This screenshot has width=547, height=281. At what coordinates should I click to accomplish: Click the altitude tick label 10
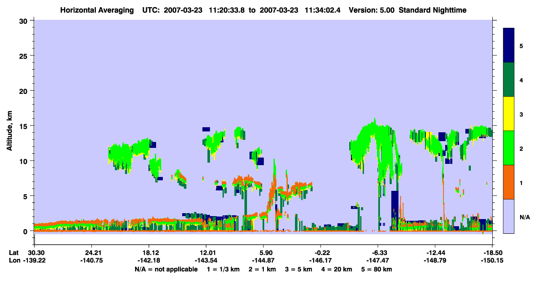24,161
